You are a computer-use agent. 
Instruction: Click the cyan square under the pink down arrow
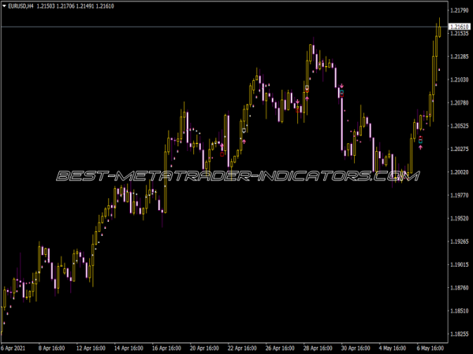[x=341, y=92]
